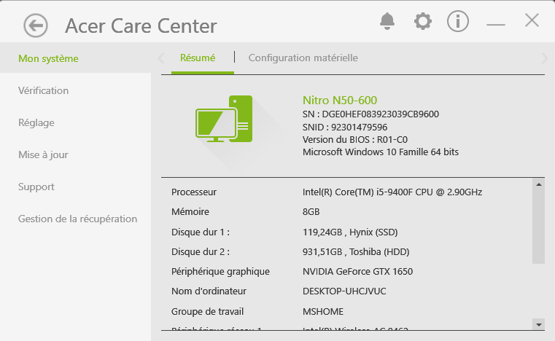Screen dimensions: 555x341
Task: Open the notifications bell
Action: 387,21
